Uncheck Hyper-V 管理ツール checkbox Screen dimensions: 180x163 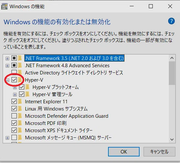(22, 94)
